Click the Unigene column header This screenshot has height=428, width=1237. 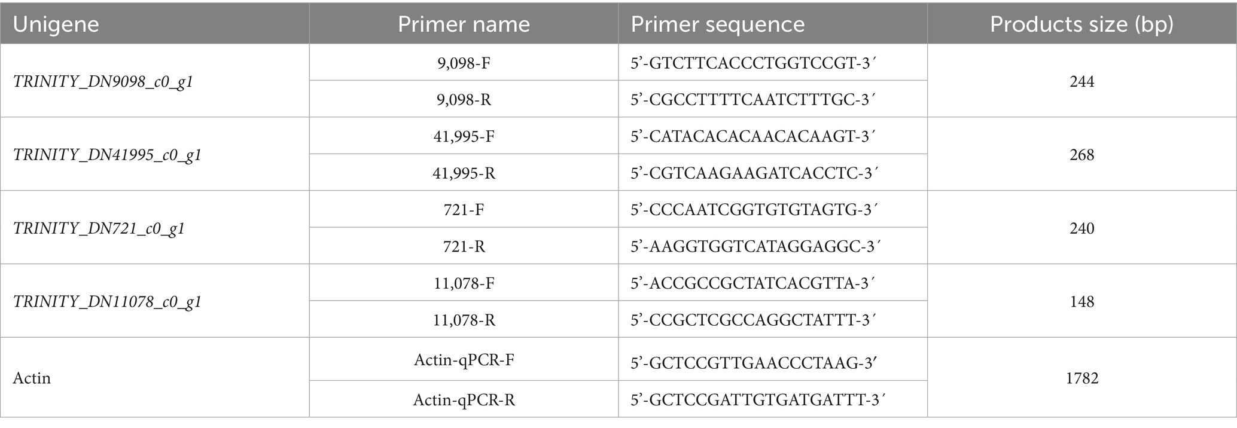[x=56, y=24]
